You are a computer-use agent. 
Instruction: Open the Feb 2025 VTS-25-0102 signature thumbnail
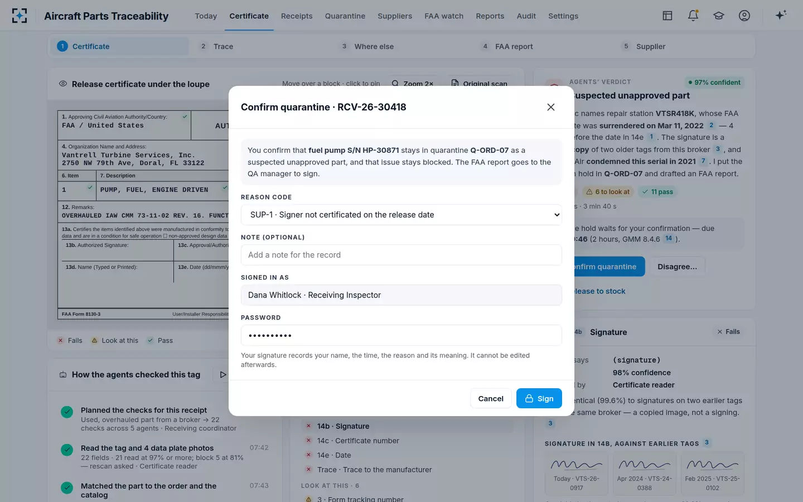coord(713,474)
